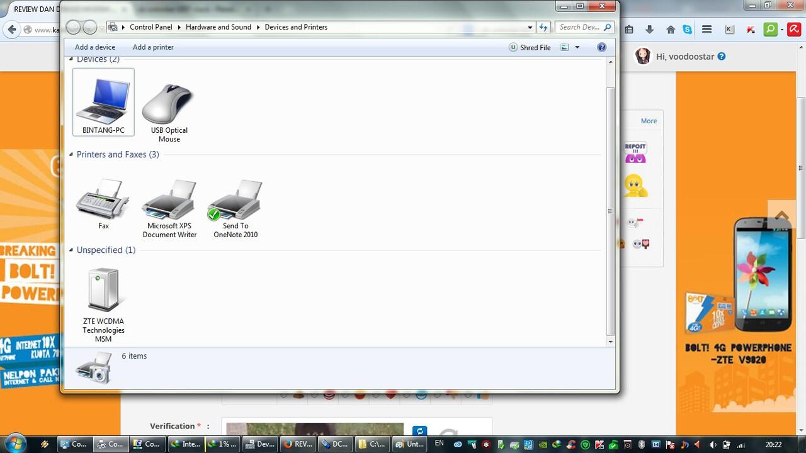Open the Firefox hamburger menu

coord(707,30)
